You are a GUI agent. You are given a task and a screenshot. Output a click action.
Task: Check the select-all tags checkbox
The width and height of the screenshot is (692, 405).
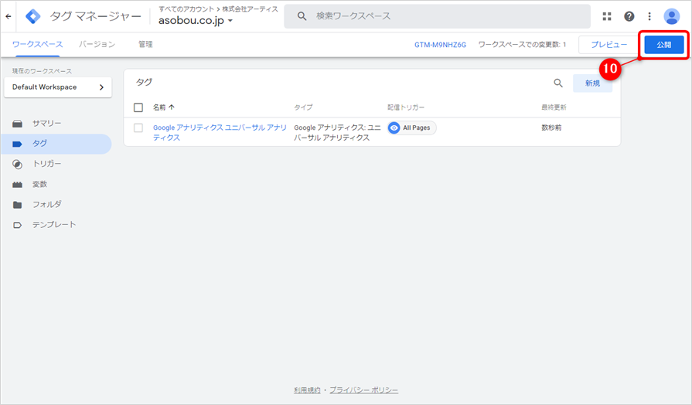[x=138, y=107]
